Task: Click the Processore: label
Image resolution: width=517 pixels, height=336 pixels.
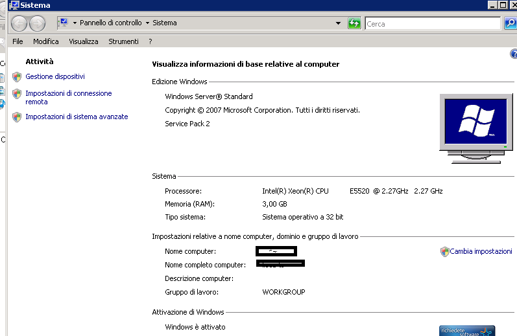Action: [183, 191]
